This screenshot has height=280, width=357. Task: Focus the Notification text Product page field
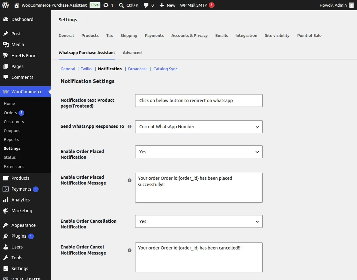[199, 101]
